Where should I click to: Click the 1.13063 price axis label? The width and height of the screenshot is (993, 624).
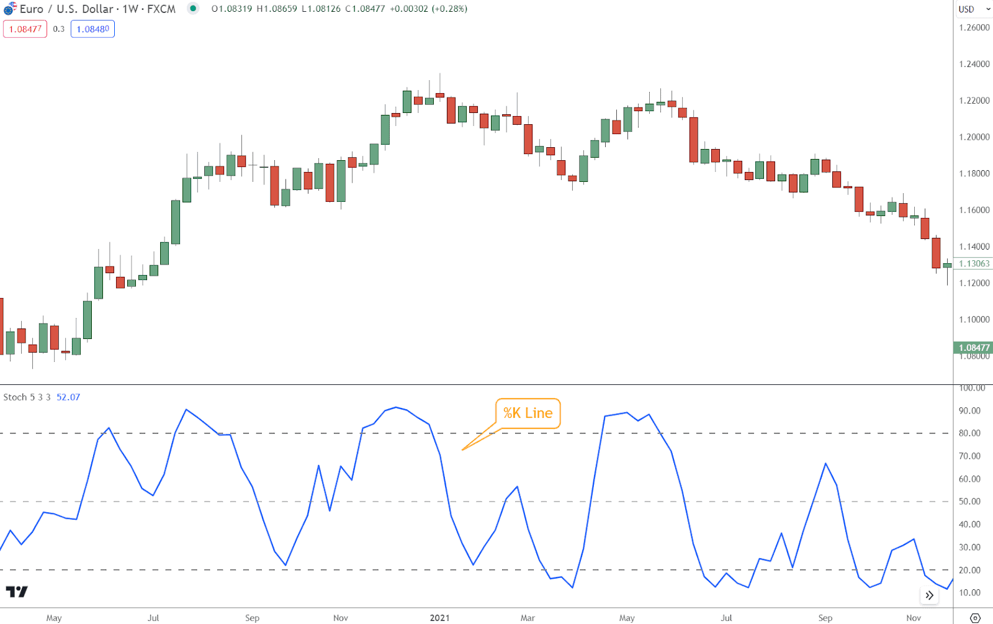[x=973, y=263]
